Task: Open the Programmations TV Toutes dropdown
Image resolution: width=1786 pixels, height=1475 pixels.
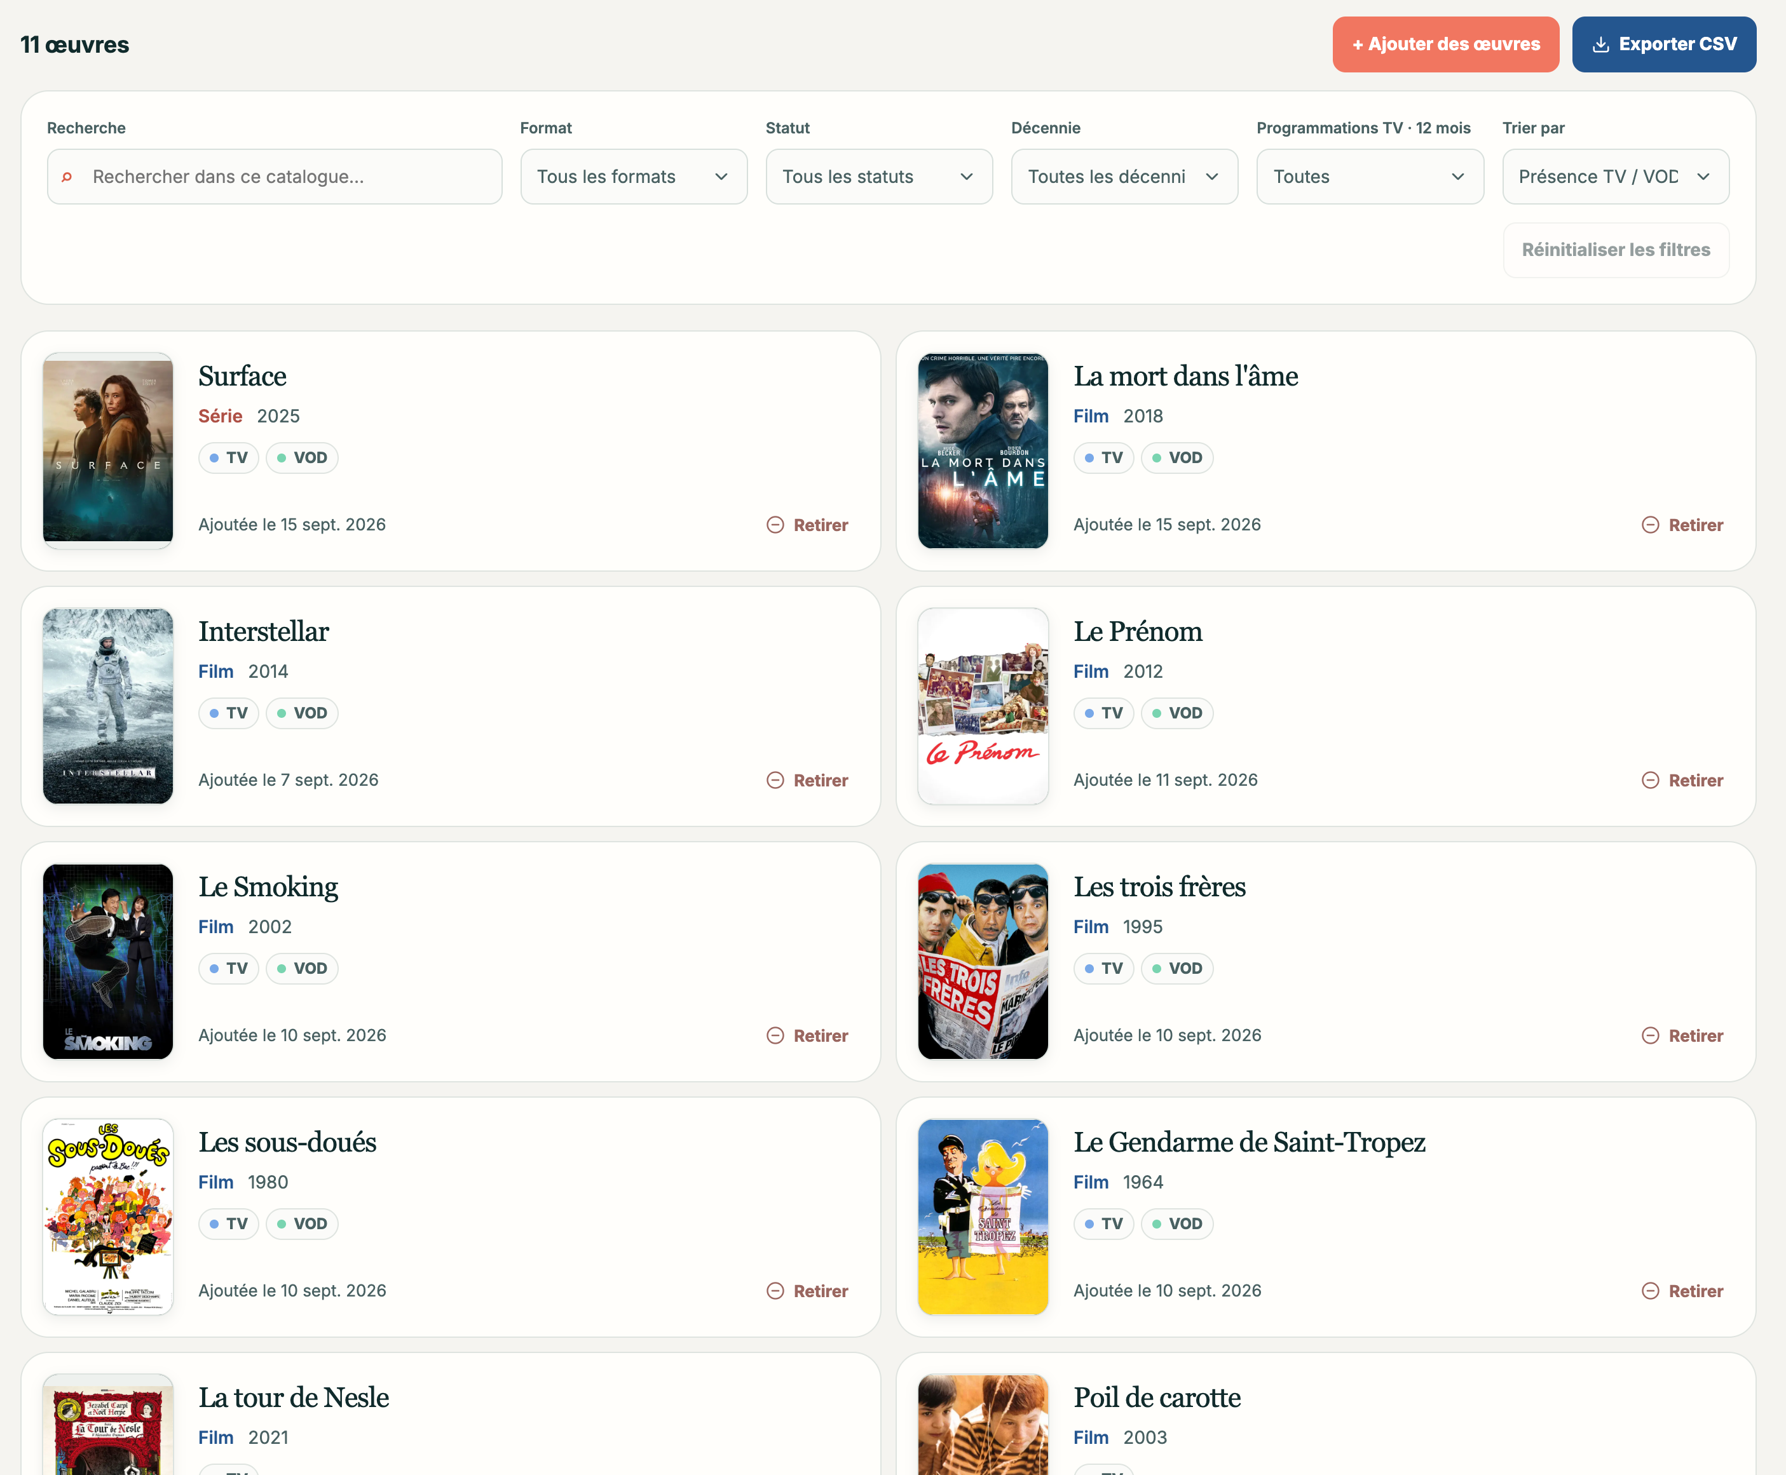Action: click(x=1370, y=177)
